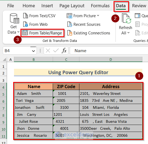148x144 pixels.
Task: Click the Enter checkmark in formula bar
Action: tap(56, 51)
